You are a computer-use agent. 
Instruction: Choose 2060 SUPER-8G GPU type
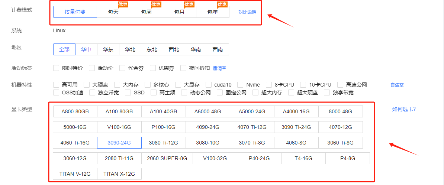point(167,158)
